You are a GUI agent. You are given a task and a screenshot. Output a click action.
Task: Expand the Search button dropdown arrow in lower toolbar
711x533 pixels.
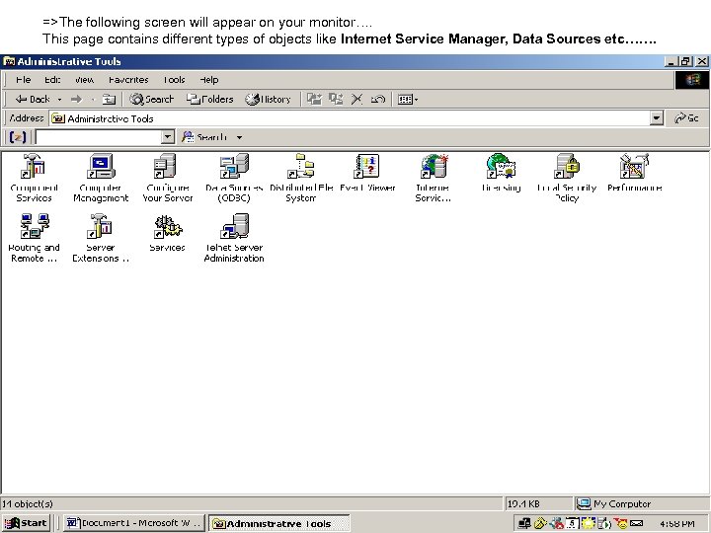click(239, 137)
